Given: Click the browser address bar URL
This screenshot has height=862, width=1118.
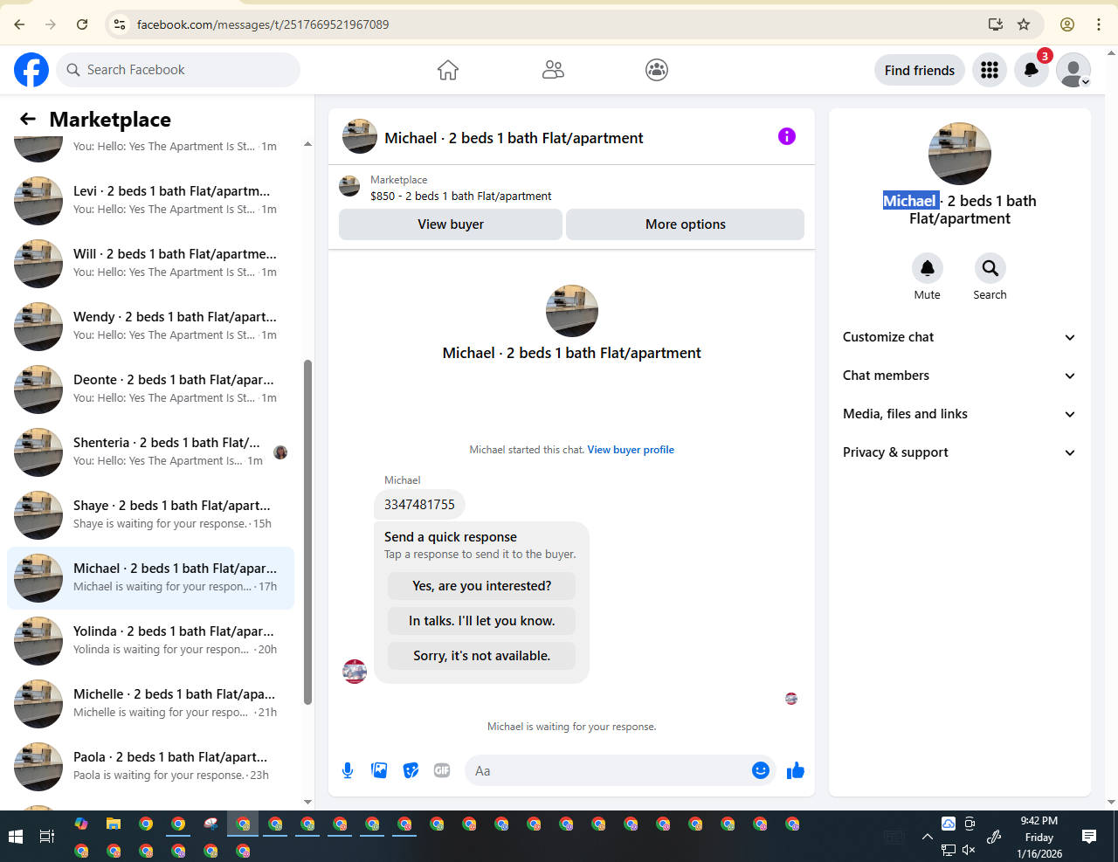Looking at the screenshot, I should 263,24.
